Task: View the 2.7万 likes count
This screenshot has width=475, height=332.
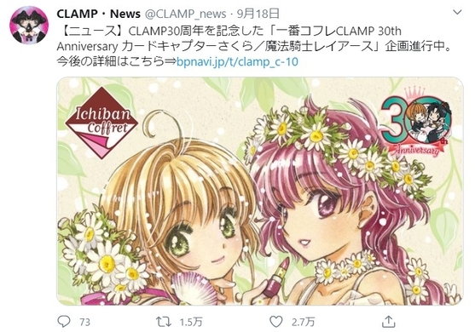Action: [303, 323]
